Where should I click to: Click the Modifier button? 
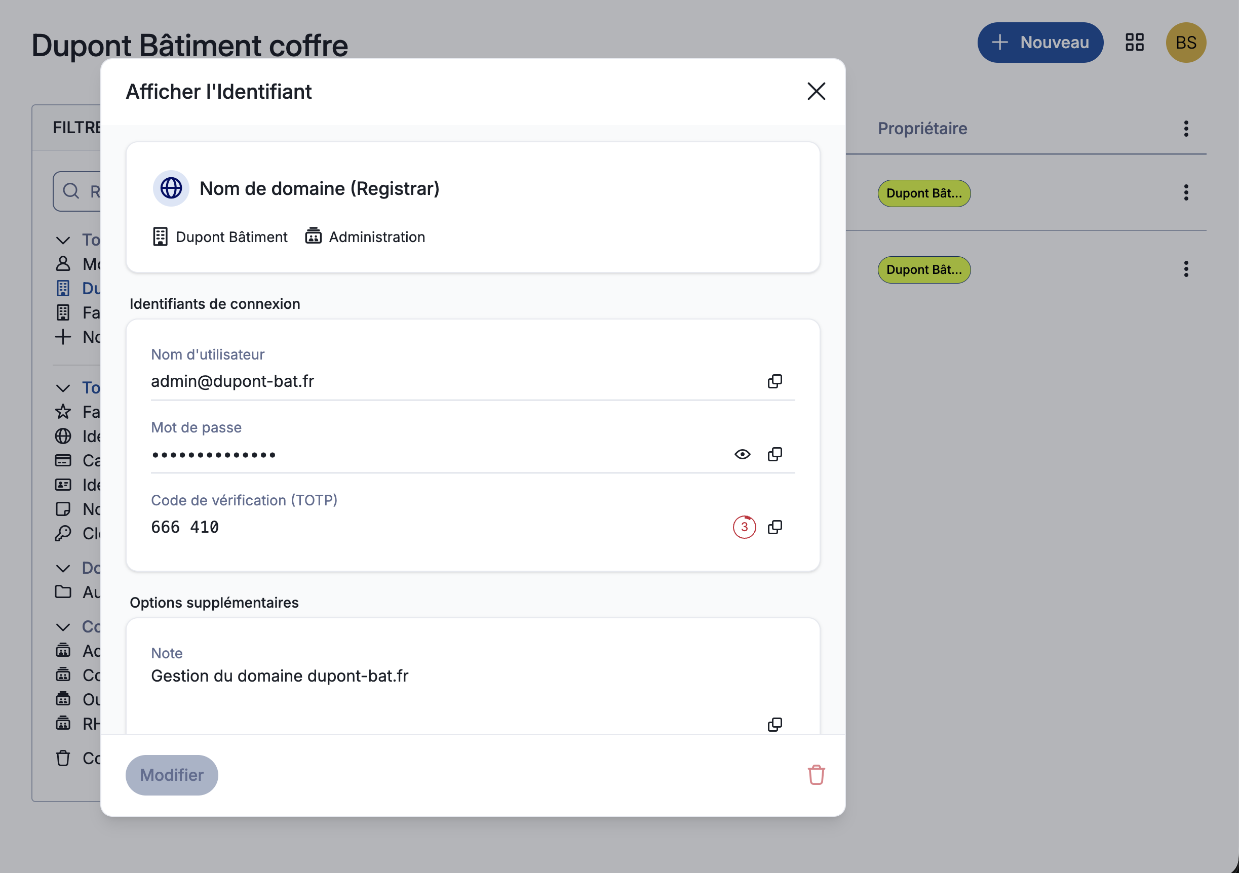[x=172, y=775]
